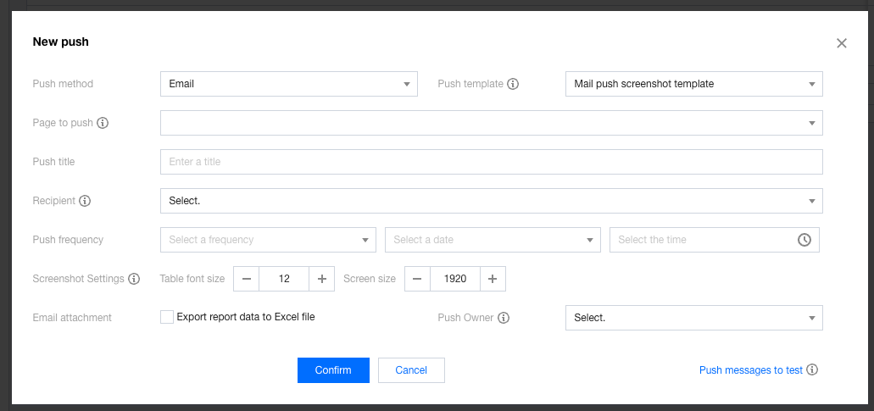Image resolution: width=874 pixels, height=411 pixels.
Task: Click the Screenshot Settings info icon
Action: point(134,279)
